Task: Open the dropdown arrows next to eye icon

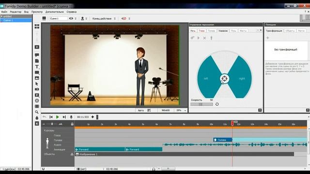Action: 76,18
